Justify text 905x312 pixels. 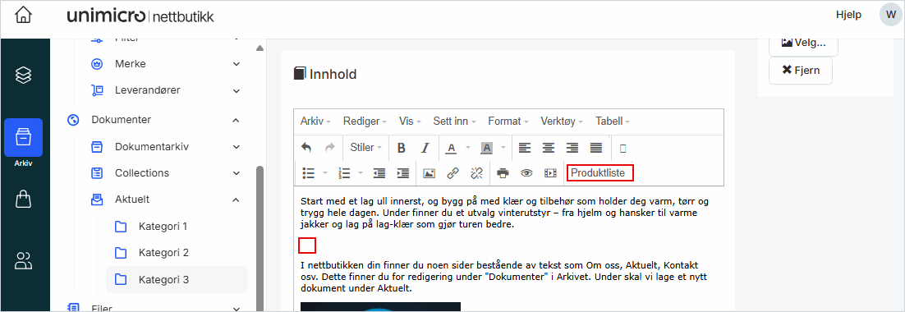pos(596,149)
